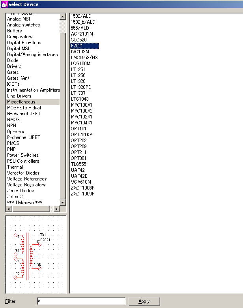Choose the Thermal category
This screenshot has width=243, height=308.
pyautogui.click(x=15, y=167)
